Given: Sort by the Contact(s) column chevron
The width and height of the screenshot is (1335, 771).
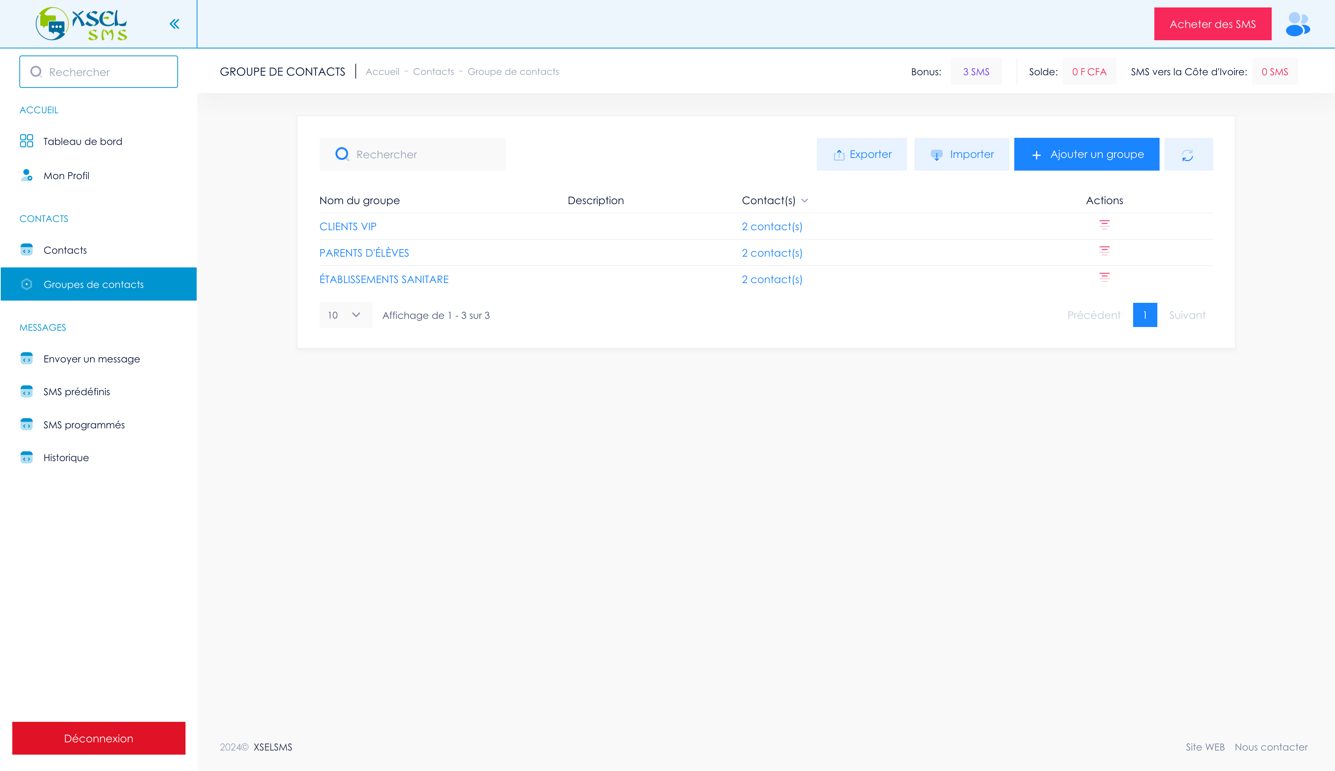Looking at the screenshot, I should point(804,201).
